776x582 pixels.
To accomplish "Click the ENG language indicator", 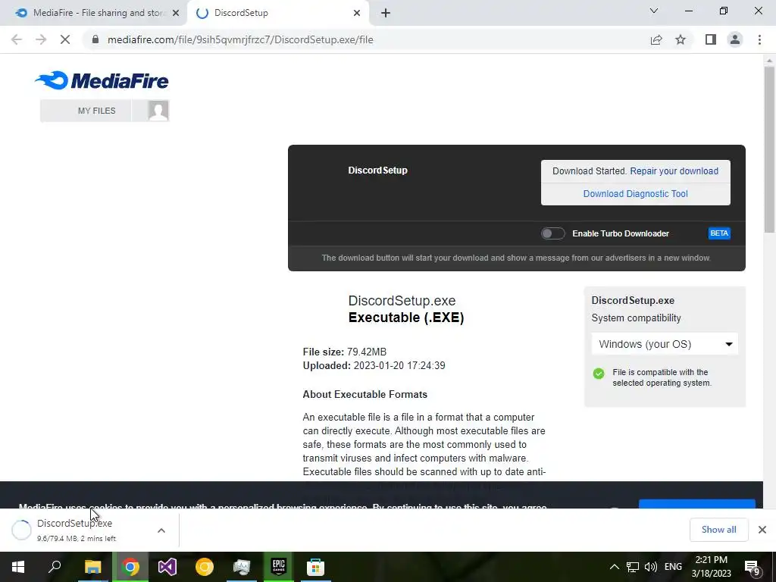I will point(673,567).
